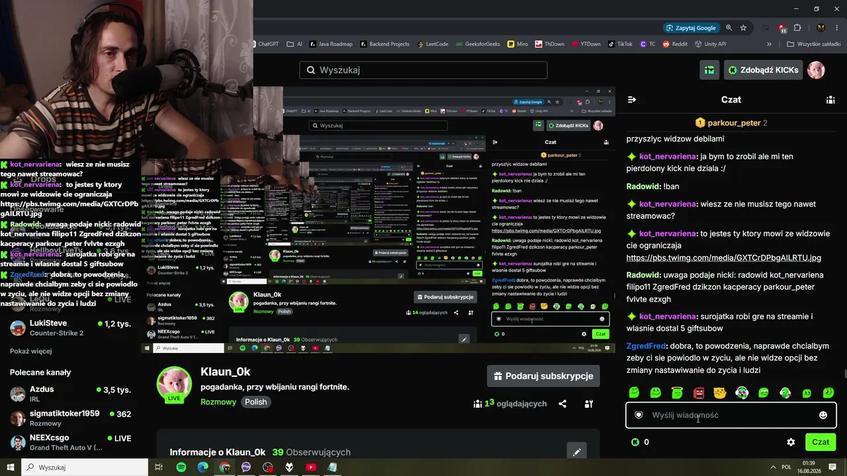This screenshot has height=476, width=847.
Task: Open Klaun_0k channel avatar
Action: click(x=174, y=384)
